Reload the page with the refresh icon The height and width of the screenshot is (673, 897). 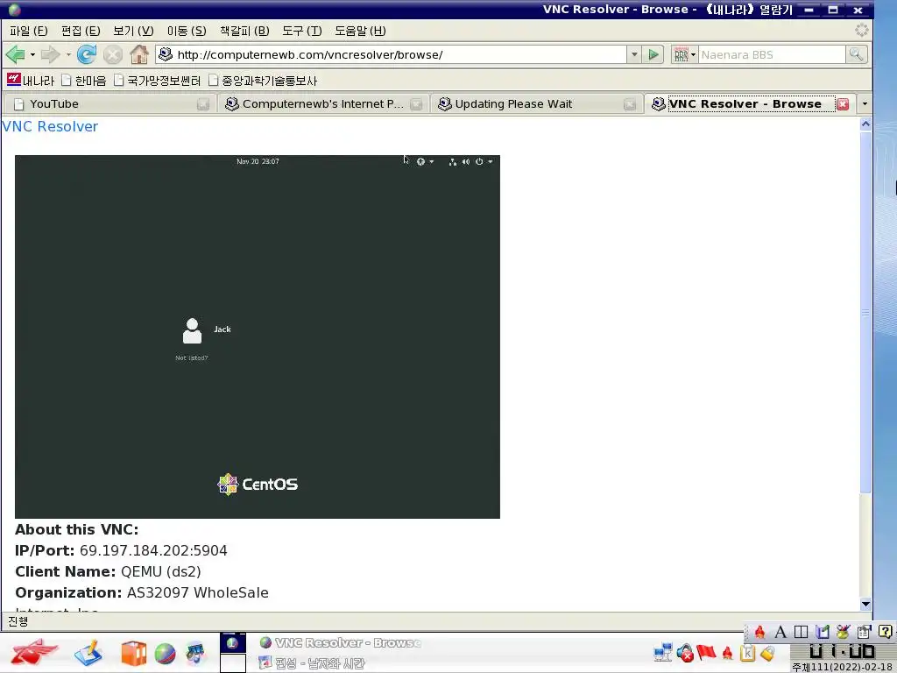[87, 54]
